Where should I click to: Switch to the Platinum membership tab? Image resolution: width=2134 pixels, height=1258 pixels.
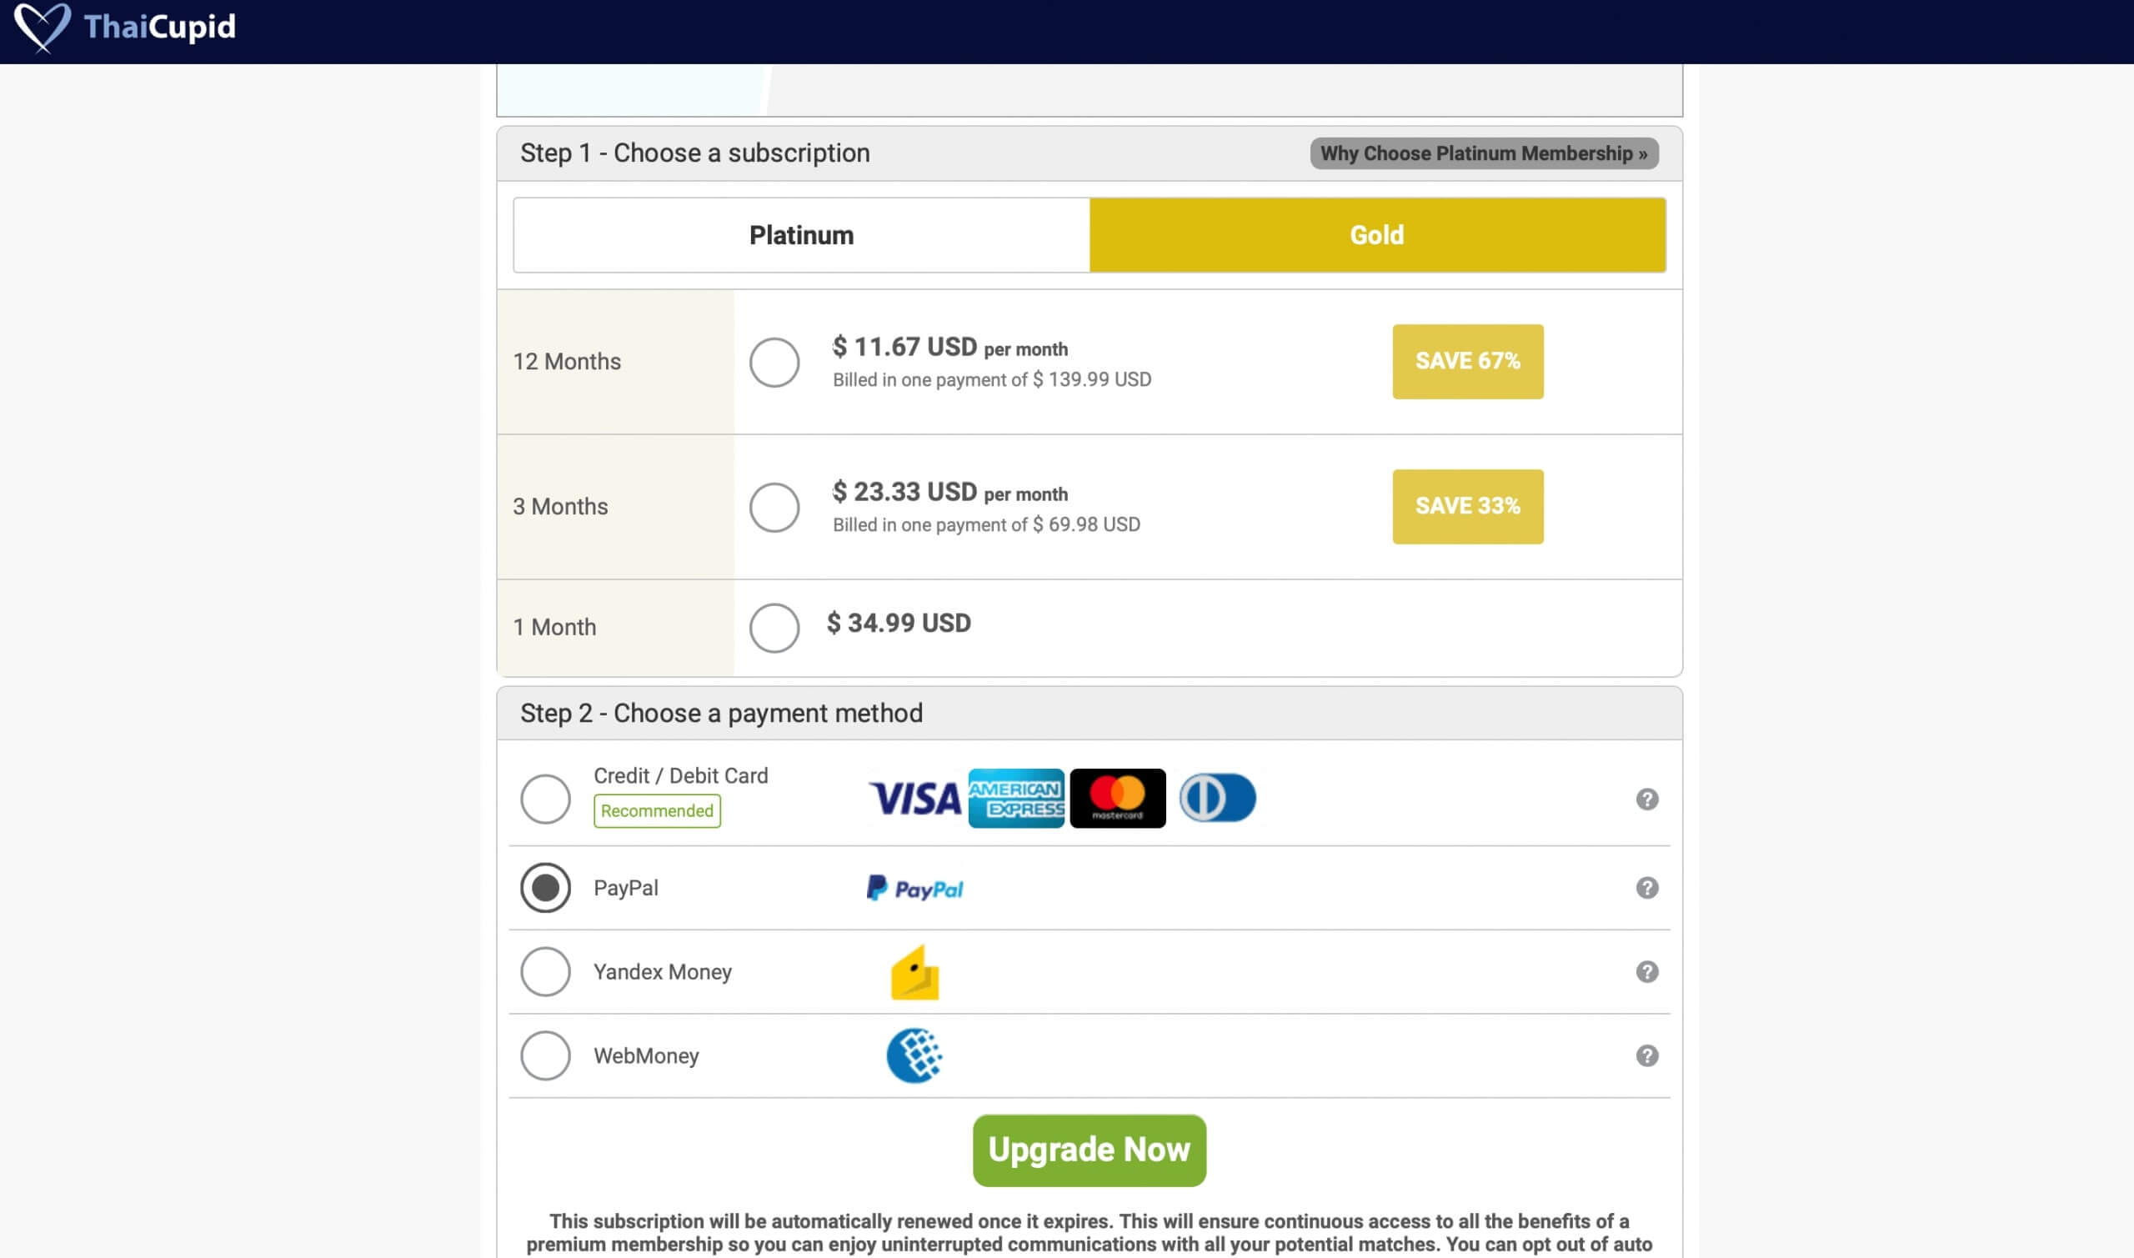coord(802,236)
